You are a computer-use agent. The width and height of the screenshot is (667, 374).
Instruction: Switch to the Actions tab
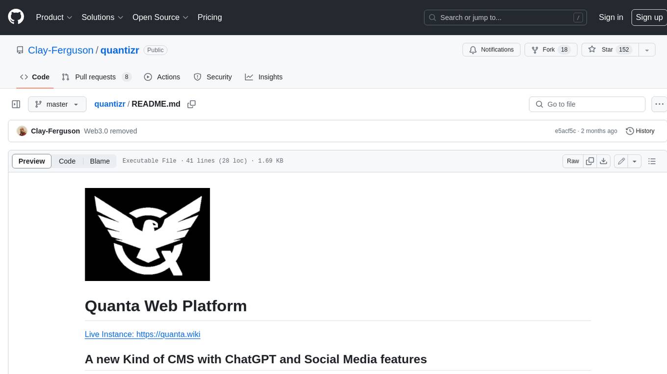162,77
